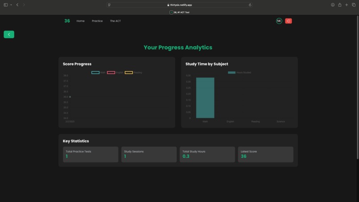The height and width of the screenshot is (202, 359).
Task: Click the Study Sessions card
Action: pyautogui.click(x=149, y=155)
